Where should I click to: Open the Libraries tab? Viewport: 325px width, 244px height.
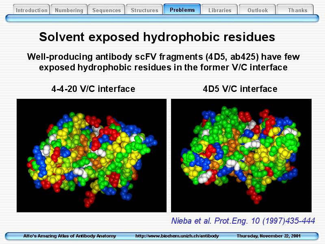pyautogui.click(x=220, y=10)
